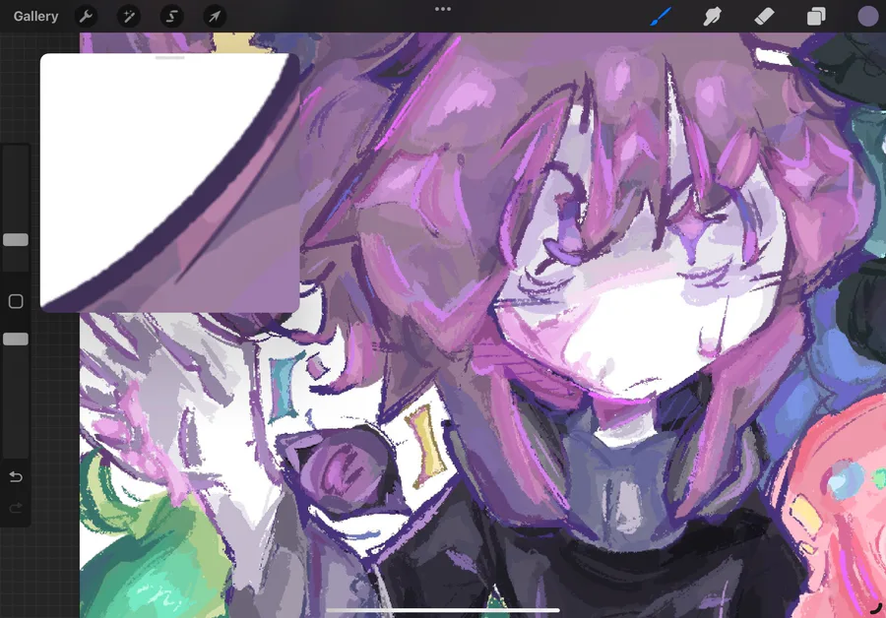
Task: Undo the last stroke
Action: click(16, 477)
